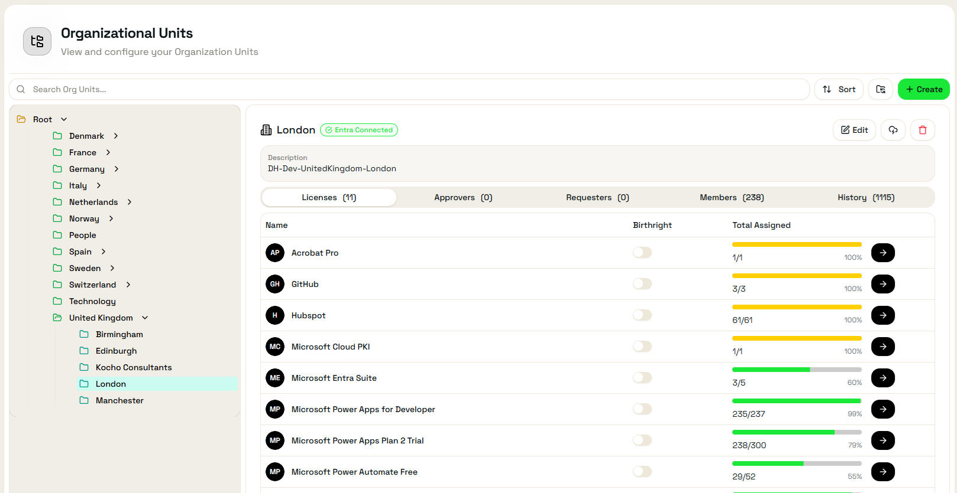Click the Entra Connected status badge

point(359,130)
